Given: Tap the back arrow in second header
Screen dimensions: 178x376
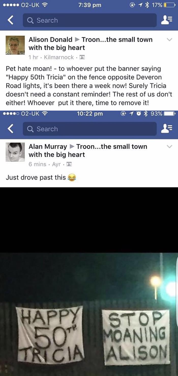Looking at the screenshot, I should [x=10, y=129].
